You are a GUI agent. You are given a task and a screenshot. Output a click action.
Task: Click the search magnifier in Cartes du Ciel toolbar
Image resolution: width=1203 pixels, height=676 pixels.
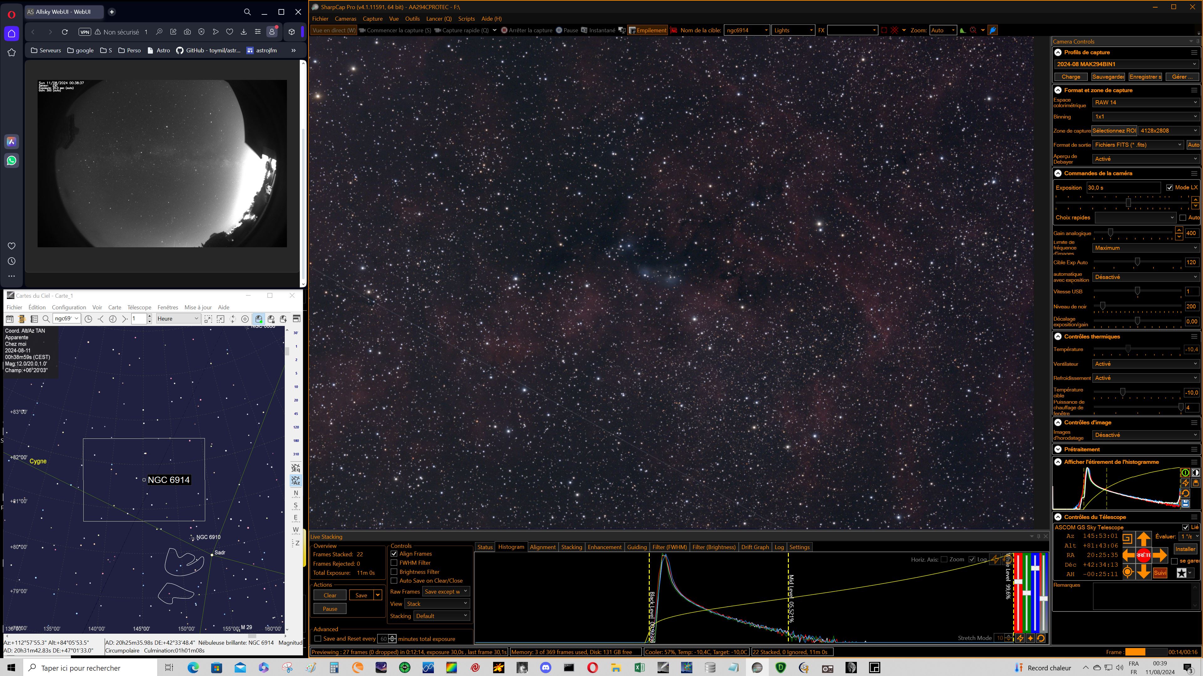click(x=46, y=319)
